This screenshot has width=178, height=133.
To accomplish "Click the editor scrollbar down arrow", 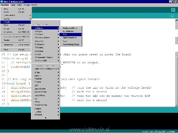I will tap(177, 105).
